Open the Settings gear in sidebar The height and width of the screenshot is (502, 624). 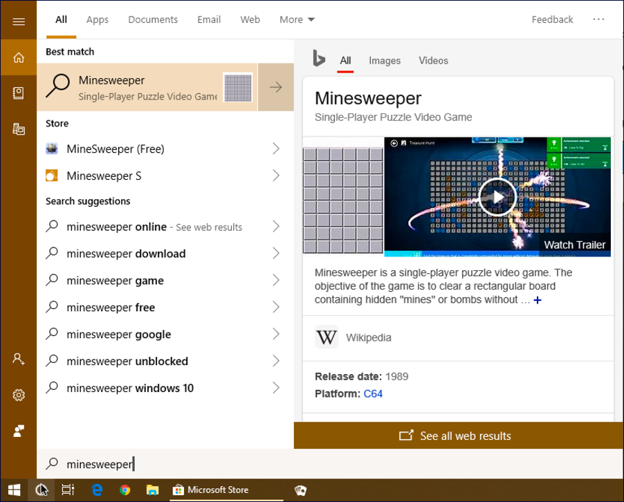(19, 395)
